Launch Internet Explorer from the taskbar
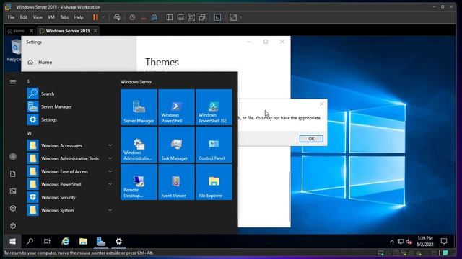Screen dimensions: 462x259 click(66, 242)
